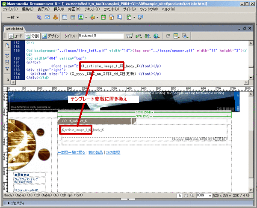
Task: Click the 製品一覧に戻る link
Action: pyautogui.click(x=71, y=153)
